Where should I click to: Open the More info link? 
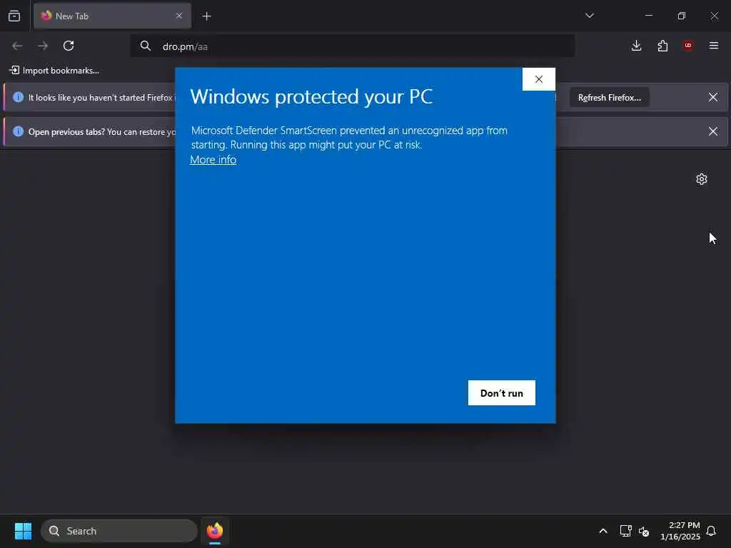coord(213,159)
